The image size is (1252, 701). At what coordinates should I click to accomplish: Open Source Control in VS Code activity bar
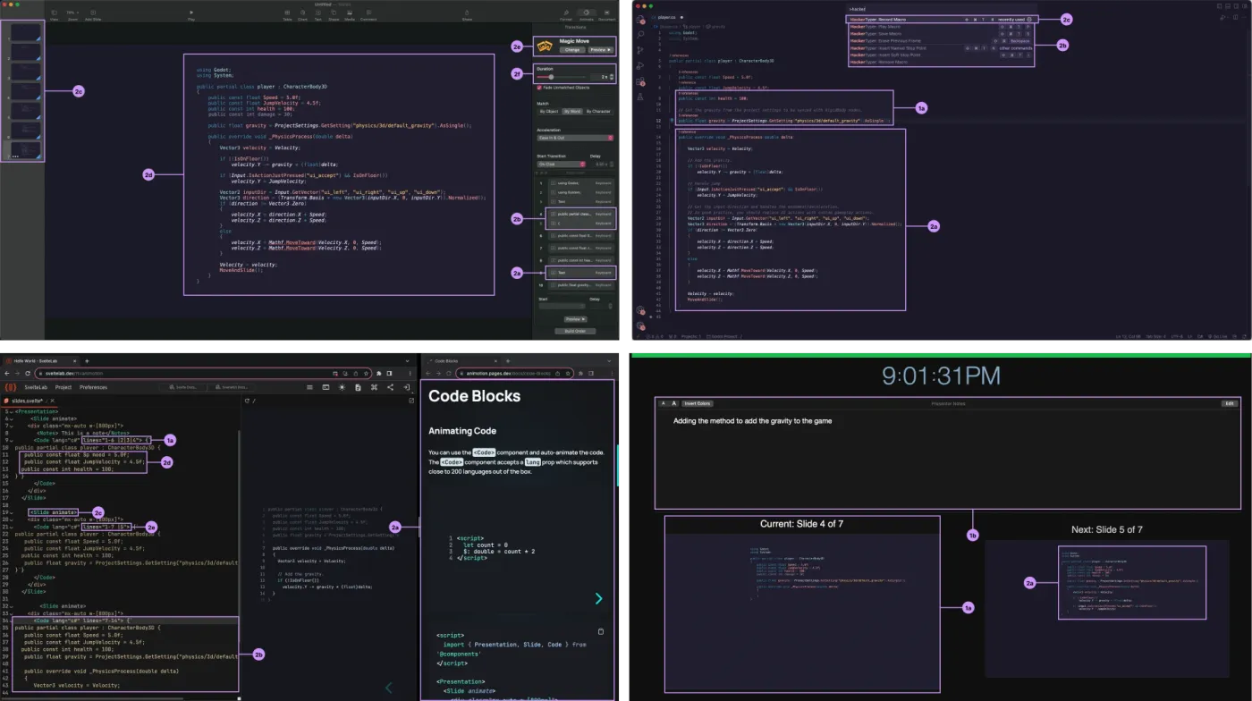[640, 50]
